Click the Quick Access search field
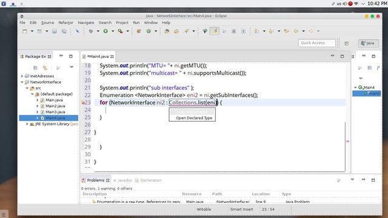388x218 pixels. [x=317, y=43]
